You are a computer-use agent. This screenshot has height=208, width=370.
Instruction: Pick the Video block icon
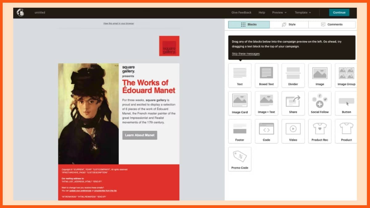pos(293,131)
